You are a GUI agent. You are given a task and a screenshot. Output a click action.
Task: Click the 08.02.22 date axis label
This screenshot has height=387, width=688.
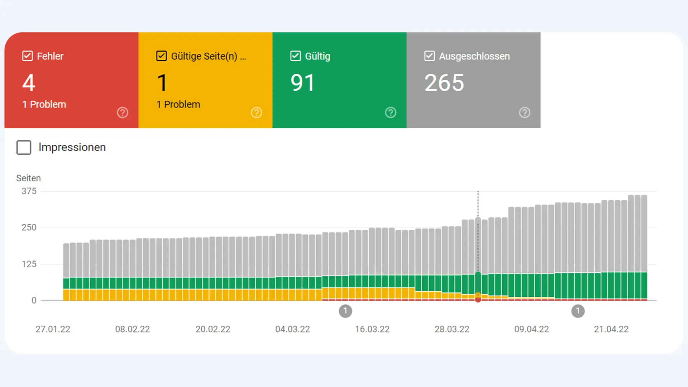click(x=133, y=329)
